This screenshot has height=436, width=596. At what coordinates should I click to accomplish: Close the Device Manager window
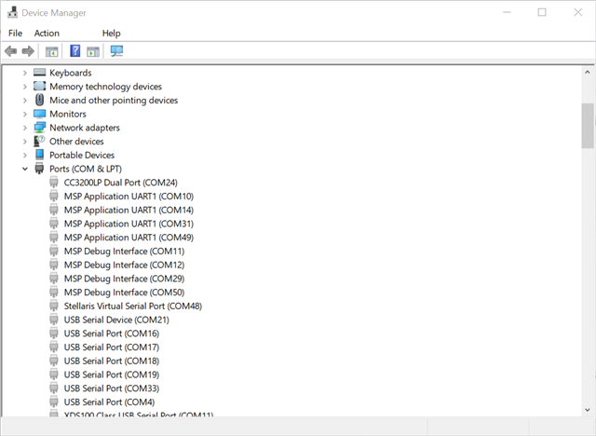coord(577,12)
